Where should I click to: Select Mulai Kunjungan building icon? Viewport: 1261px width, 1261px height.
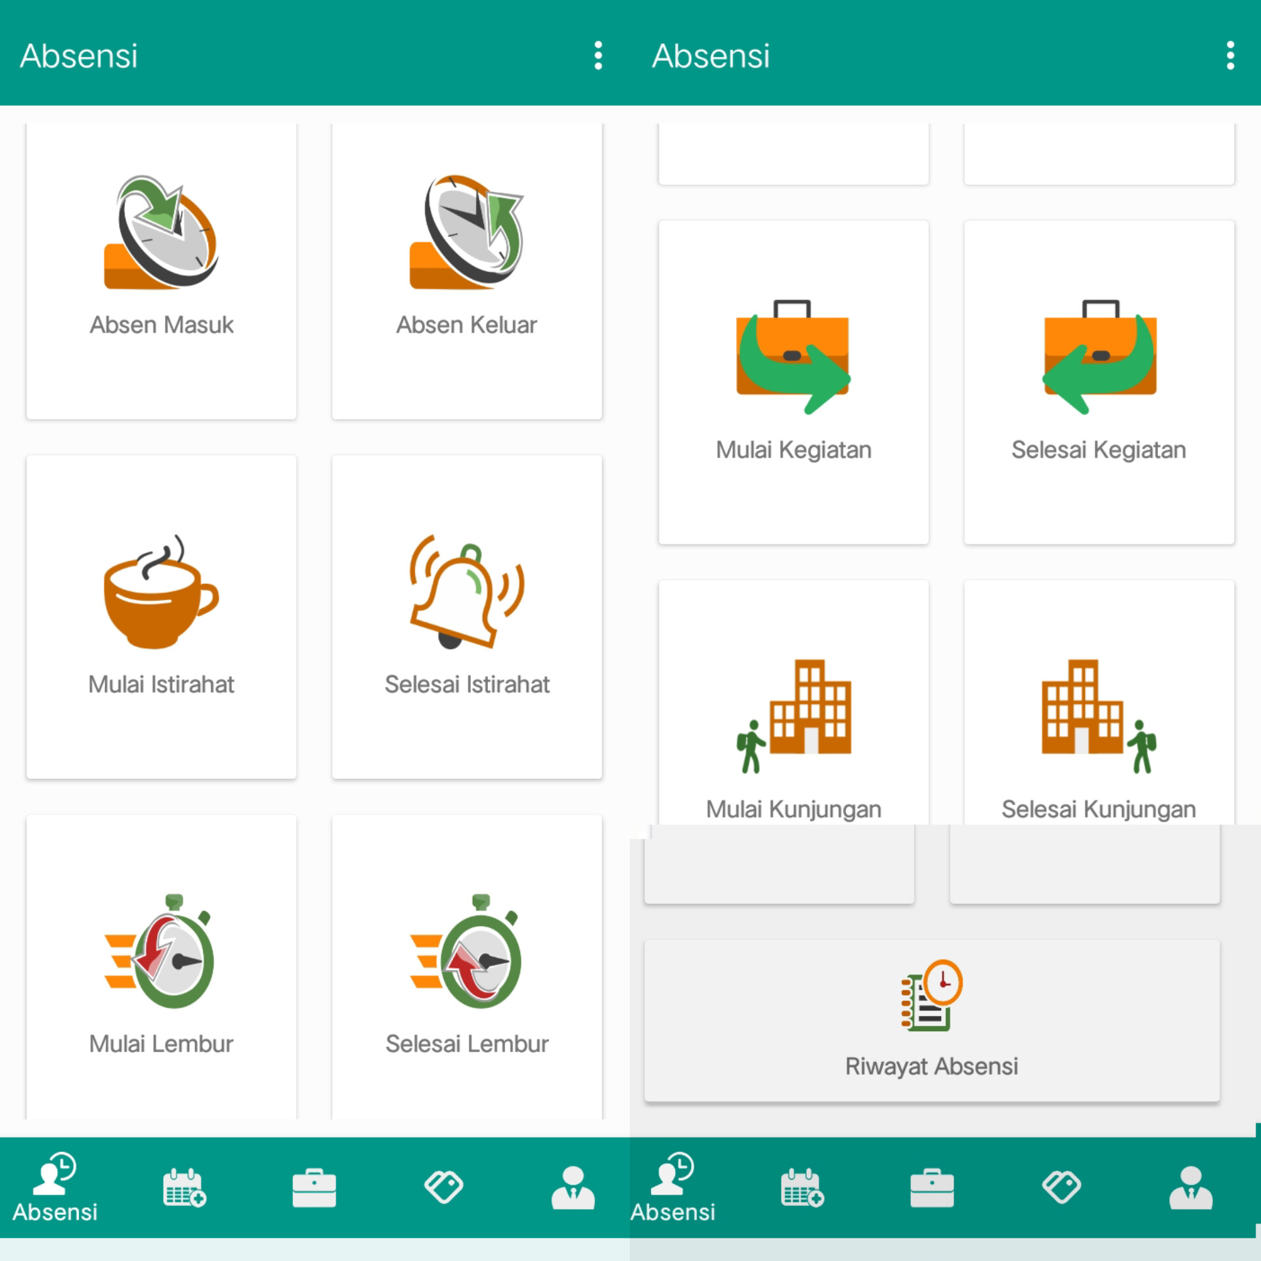click(793, 716)
